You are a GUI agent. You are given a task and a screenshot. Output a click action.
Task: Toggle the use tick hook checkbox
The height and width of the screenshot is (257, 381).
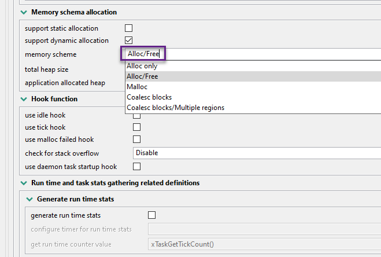pyautogui.click(x=137, y=127)
